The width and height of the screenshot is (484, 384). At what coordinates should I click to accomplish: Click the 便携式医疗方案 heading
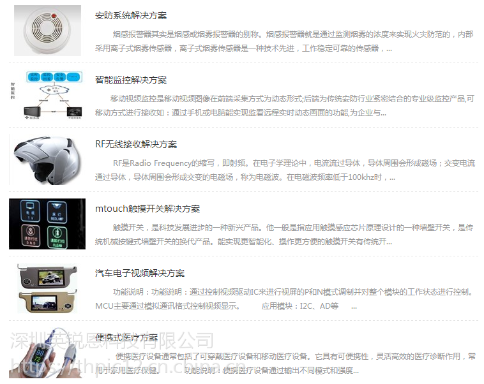126,337
